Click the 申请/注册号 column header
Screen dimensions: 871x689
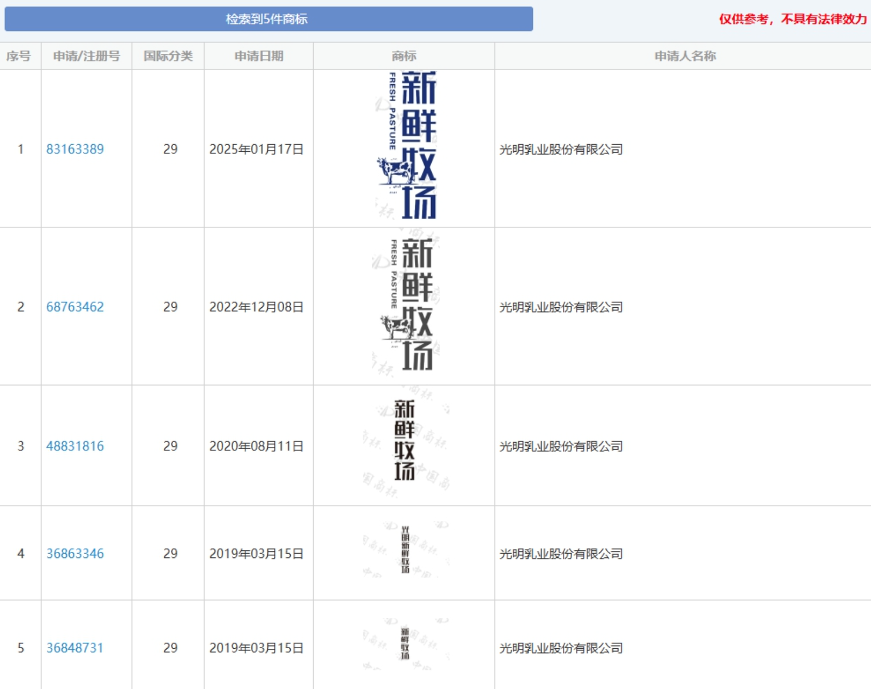tap(86, 56)
